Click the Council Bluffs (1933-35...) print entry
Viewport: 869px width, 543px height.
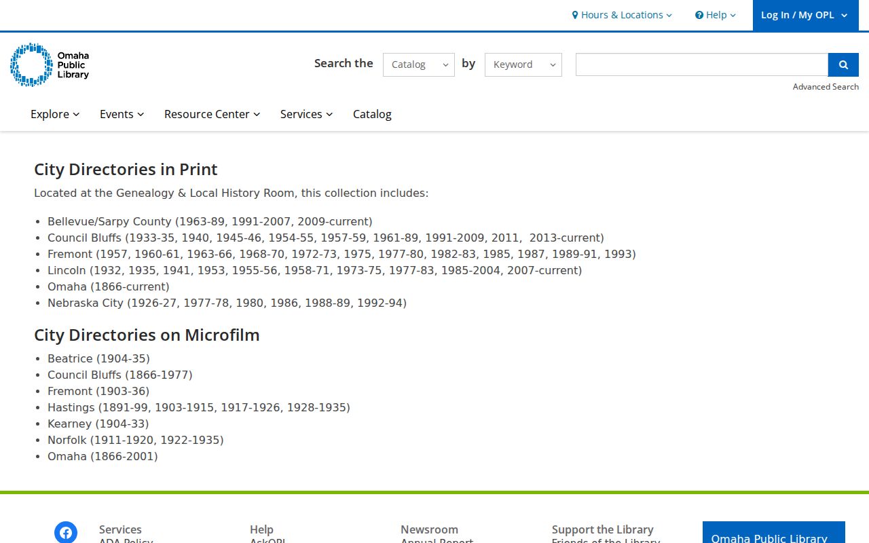click(326, 238)
